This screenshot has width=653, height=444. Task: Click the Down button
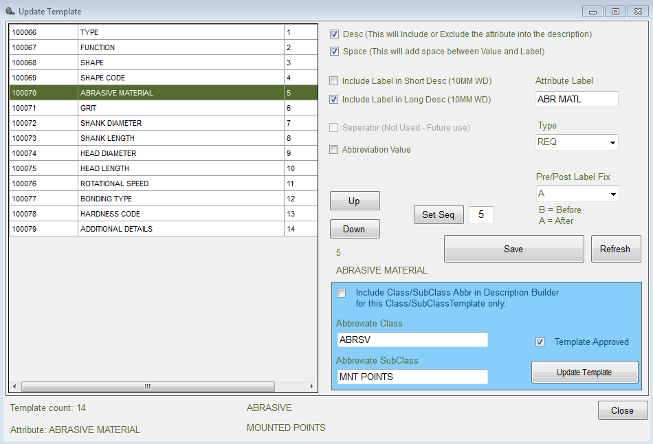(x=355, y=229)
